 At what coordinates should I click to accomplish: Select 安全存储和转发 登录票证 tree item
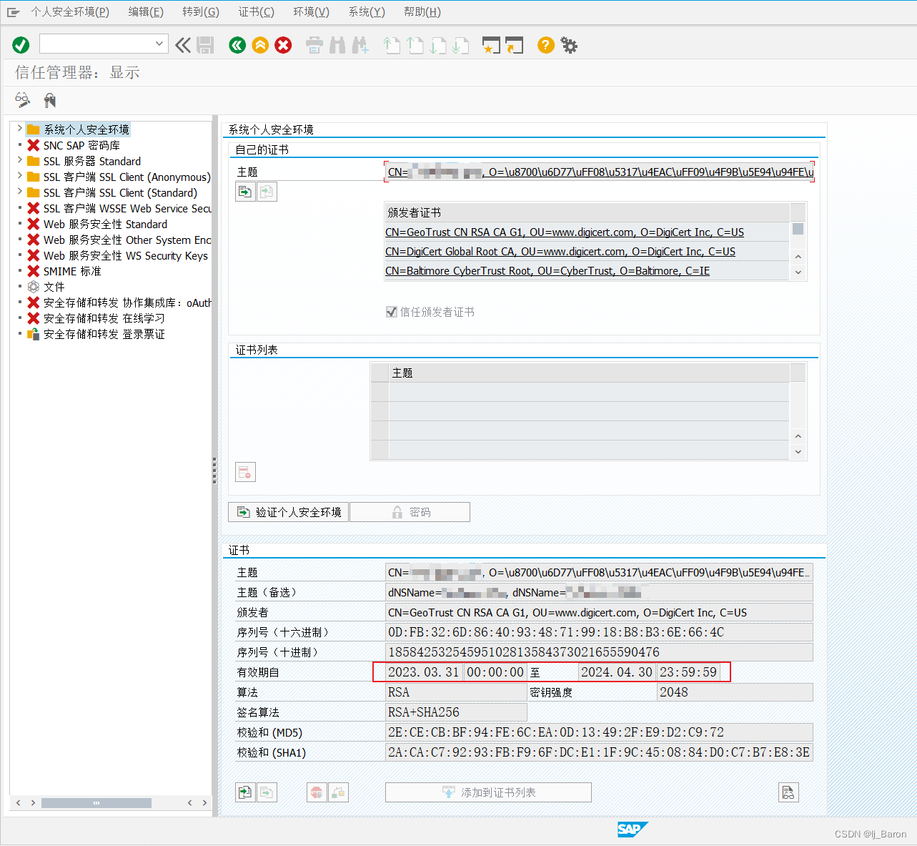tap(104, 334)
